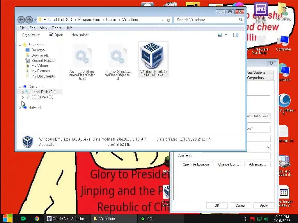Open the green chat app on taskbar
298x223 pixels.
click(23, 219)
